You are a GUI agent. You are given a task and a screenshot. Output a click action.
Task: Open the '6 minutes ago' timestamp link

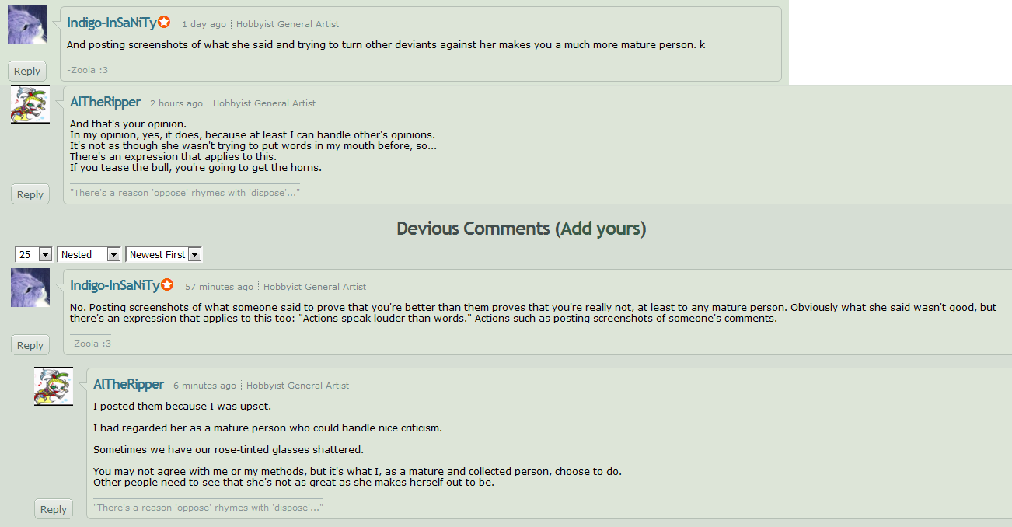click(x=204, y=386)
